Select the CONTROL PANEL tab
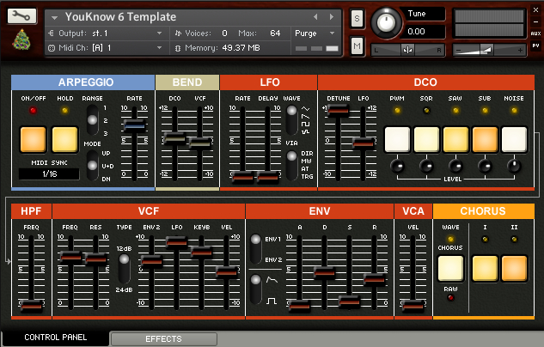This screenshot has height=347, width=544. 56,338
